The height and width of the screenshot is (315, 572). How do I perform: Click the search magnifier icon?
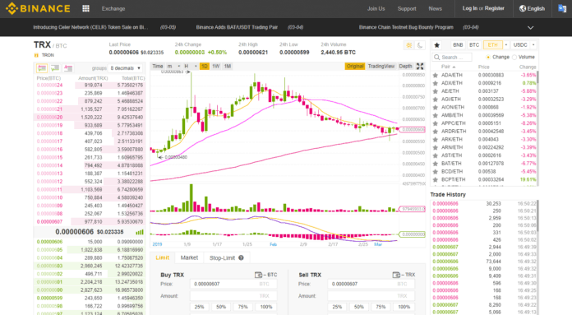pyautogui.click(x=436, y=58)
